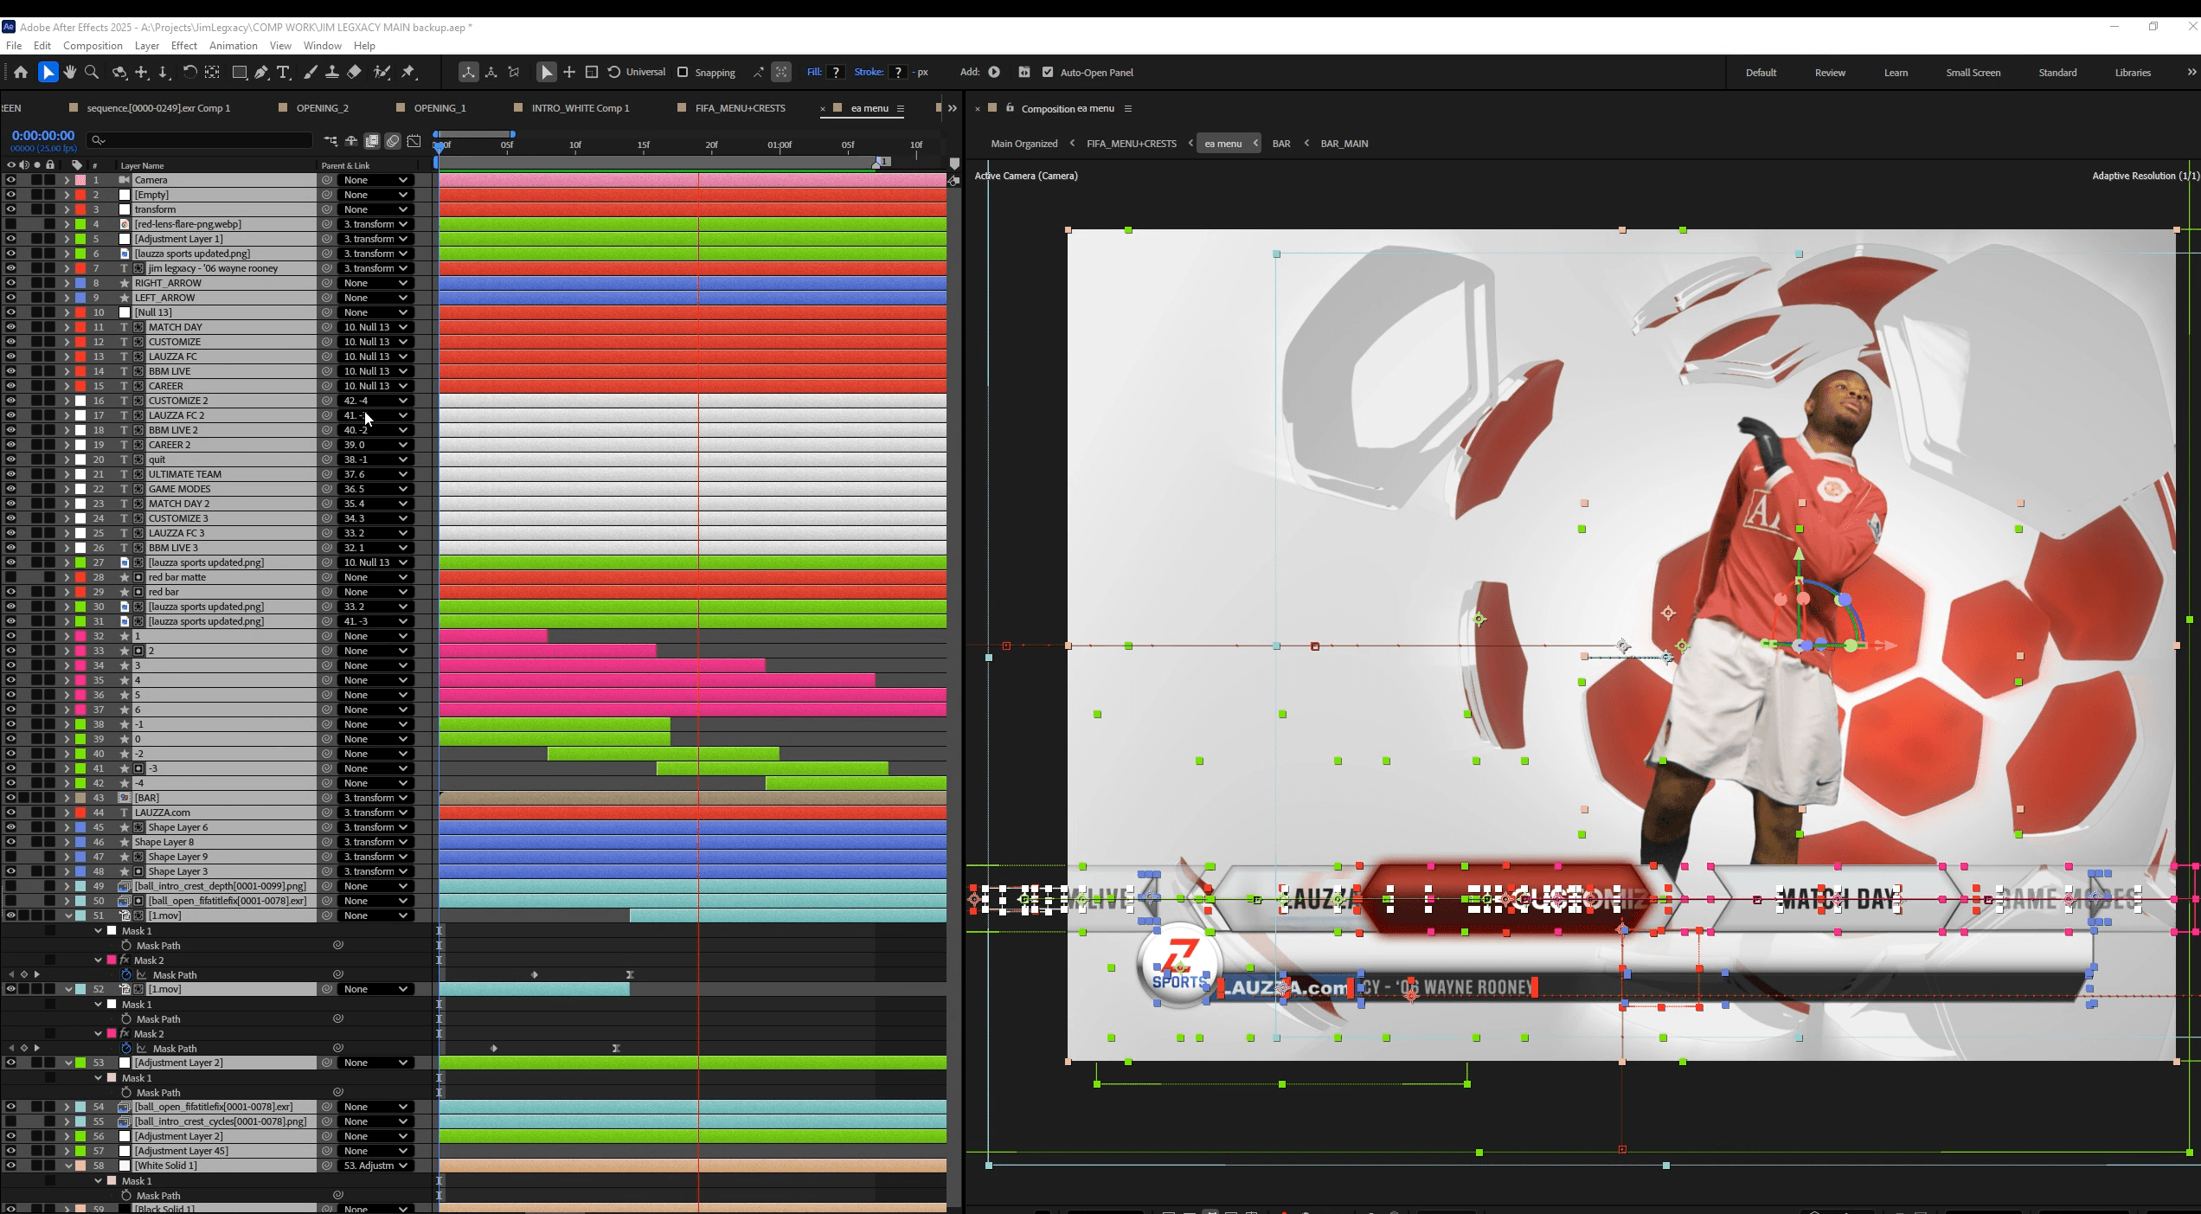Viewport: 2201px width, 1214px height.
Task: Select the Puppet Pin tool
Action: coord(408,72)
